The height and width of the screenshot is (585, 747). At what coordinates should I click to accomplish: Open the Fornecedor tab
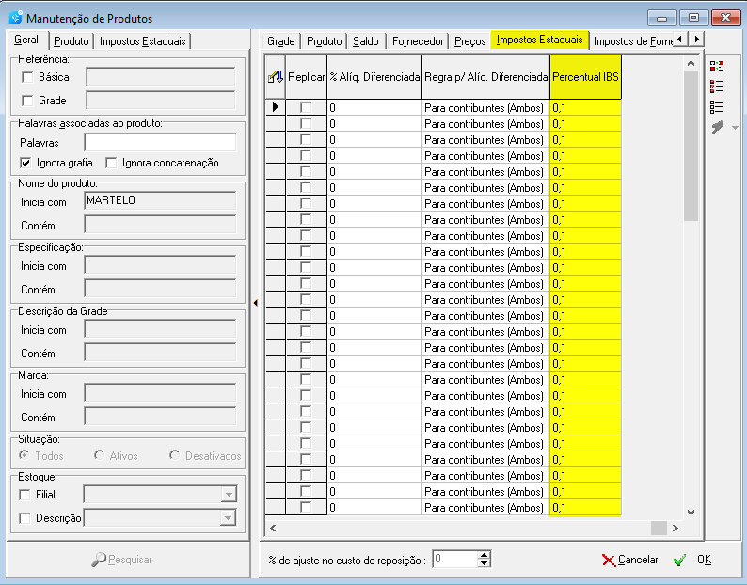[418, 41]
